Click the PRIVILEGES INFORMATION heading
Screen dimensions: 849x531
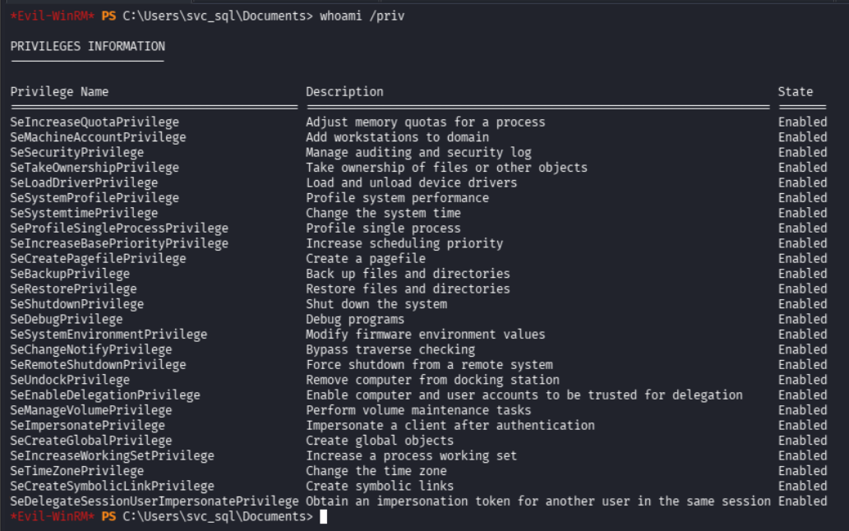pyautogui.click(x=88, y=46)
